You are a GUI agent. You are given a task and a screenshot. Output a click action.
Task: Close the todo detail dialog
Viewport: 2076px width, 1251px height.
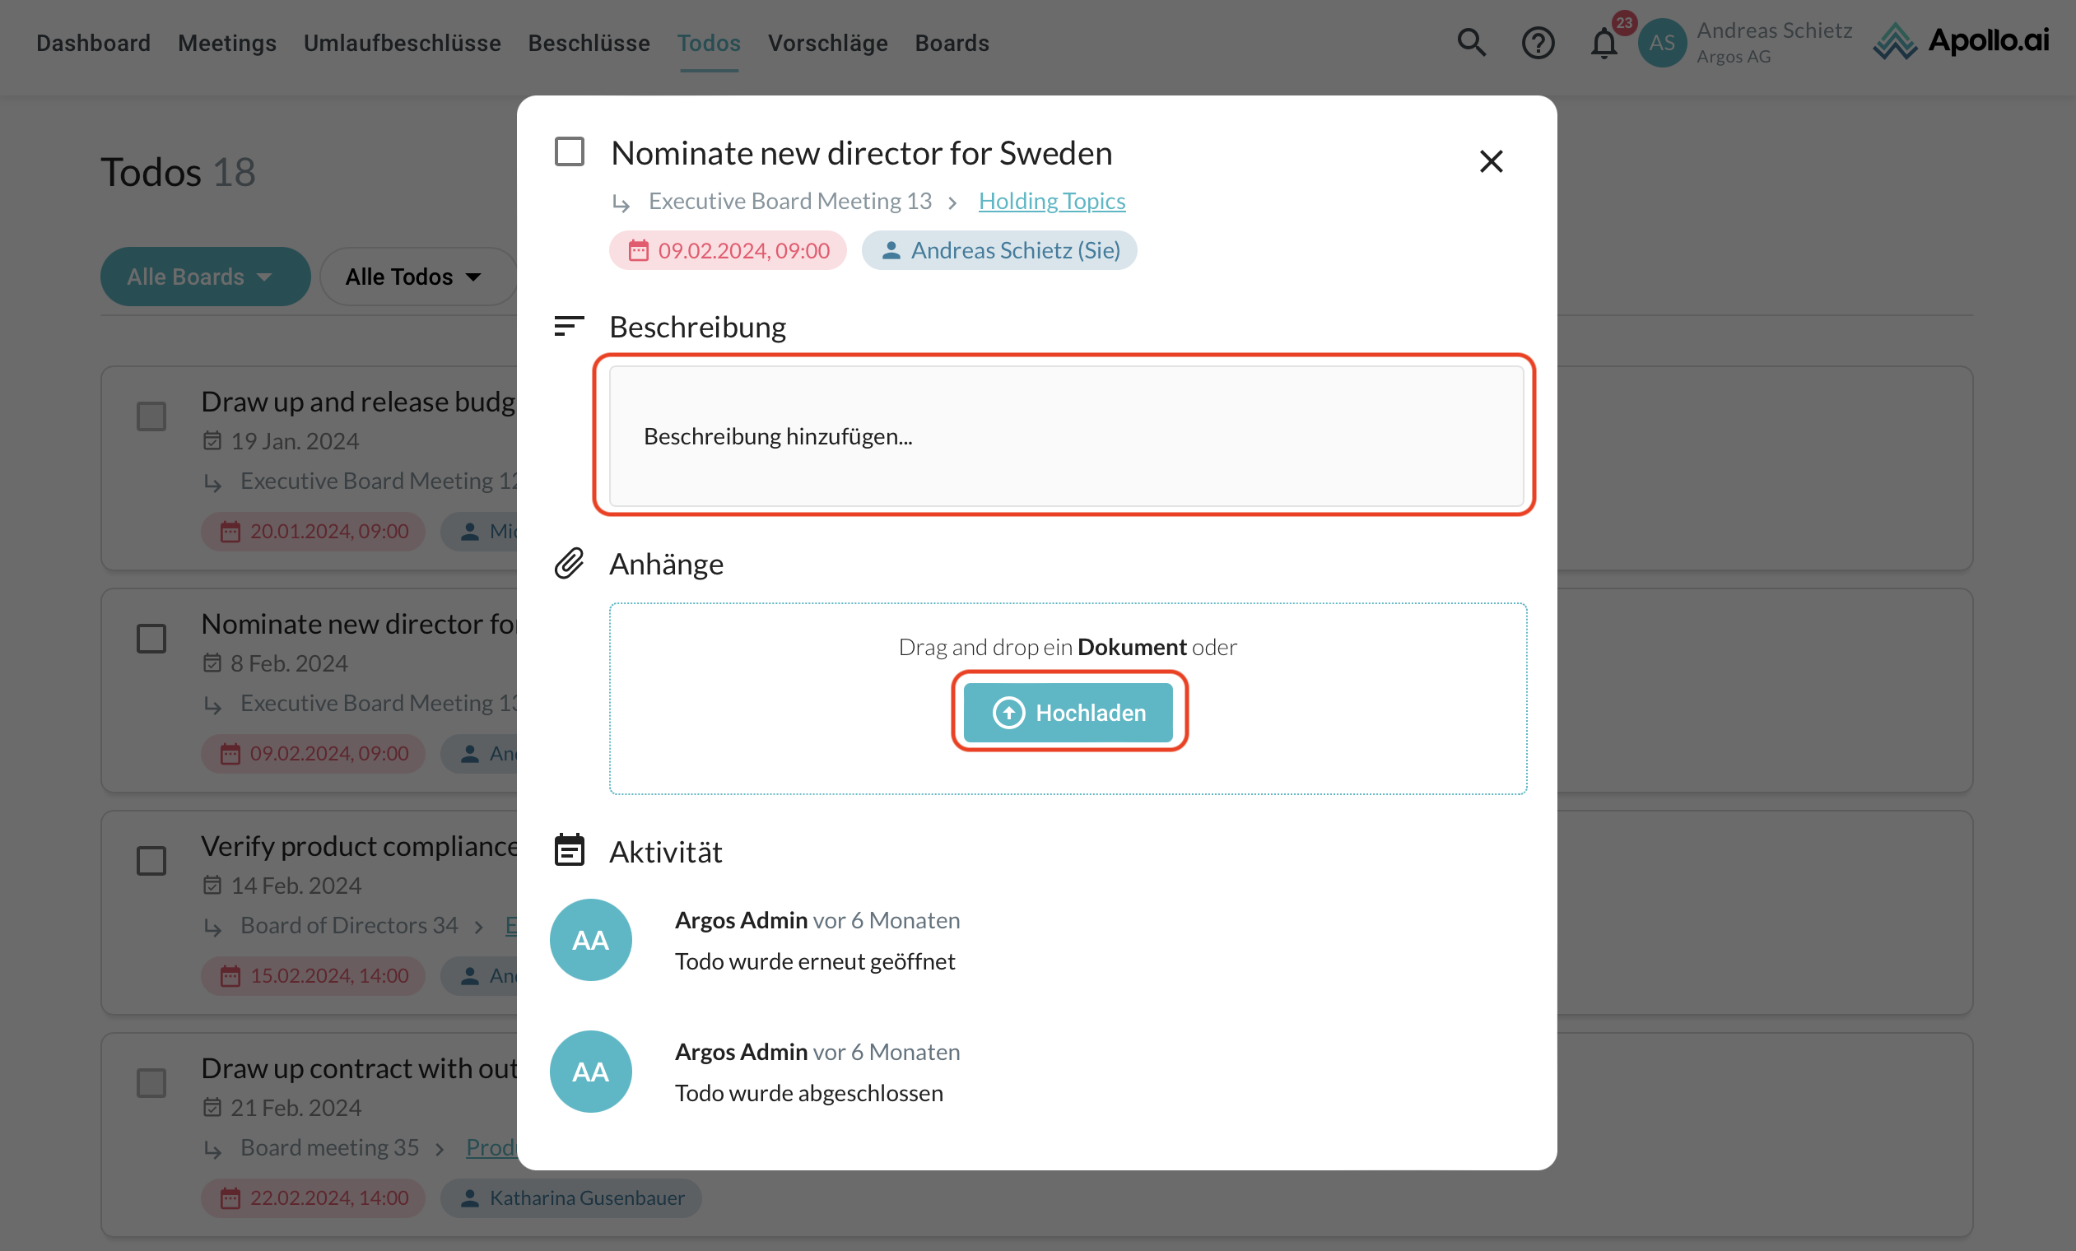tap(1491, 161)
